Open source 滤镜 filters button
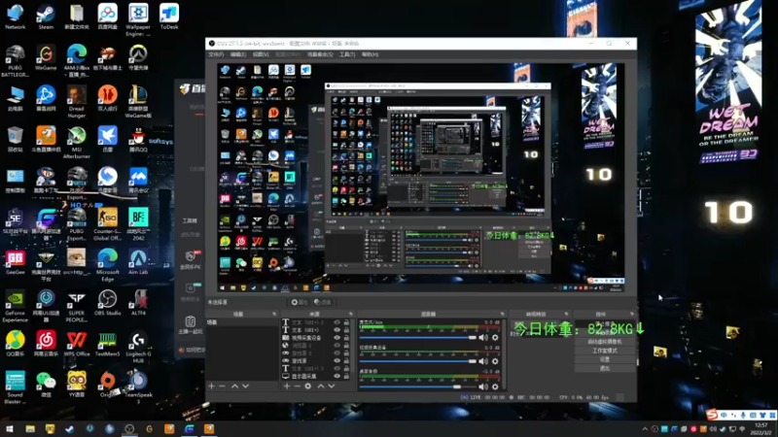The width and height of the screenshot is (778, 437). point(323,302)
